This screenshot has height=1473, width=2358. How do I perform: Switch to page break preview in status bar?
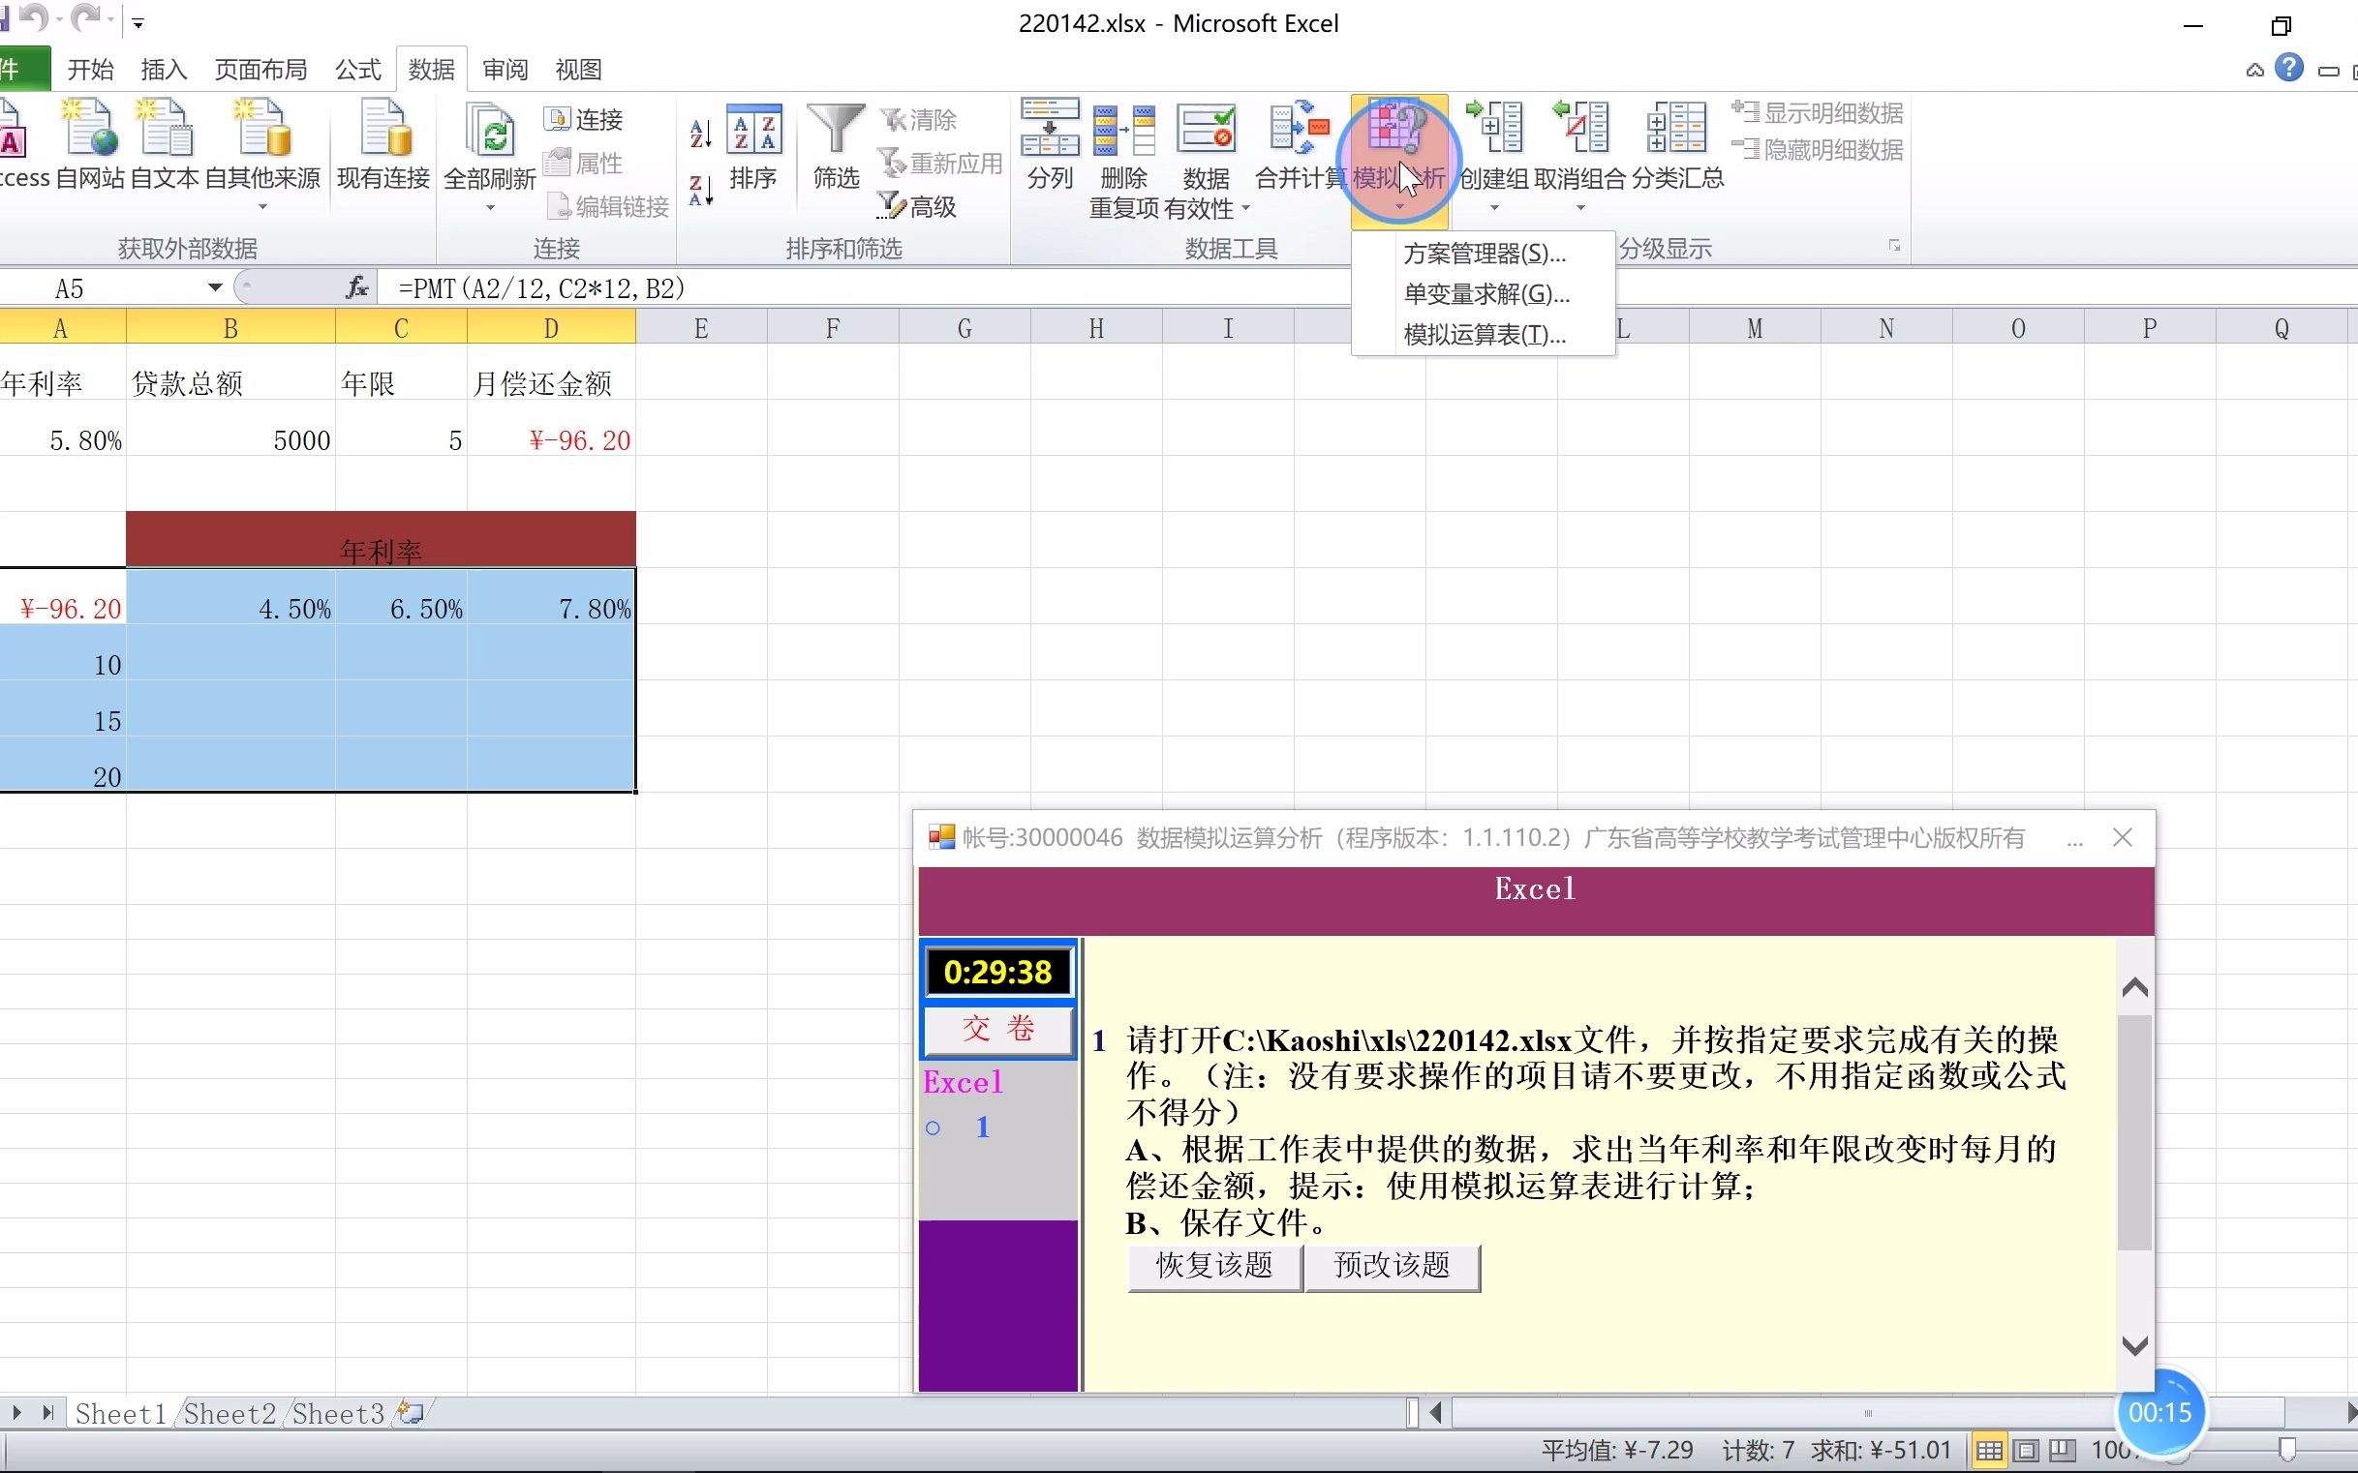(x=2061, y=1450)
